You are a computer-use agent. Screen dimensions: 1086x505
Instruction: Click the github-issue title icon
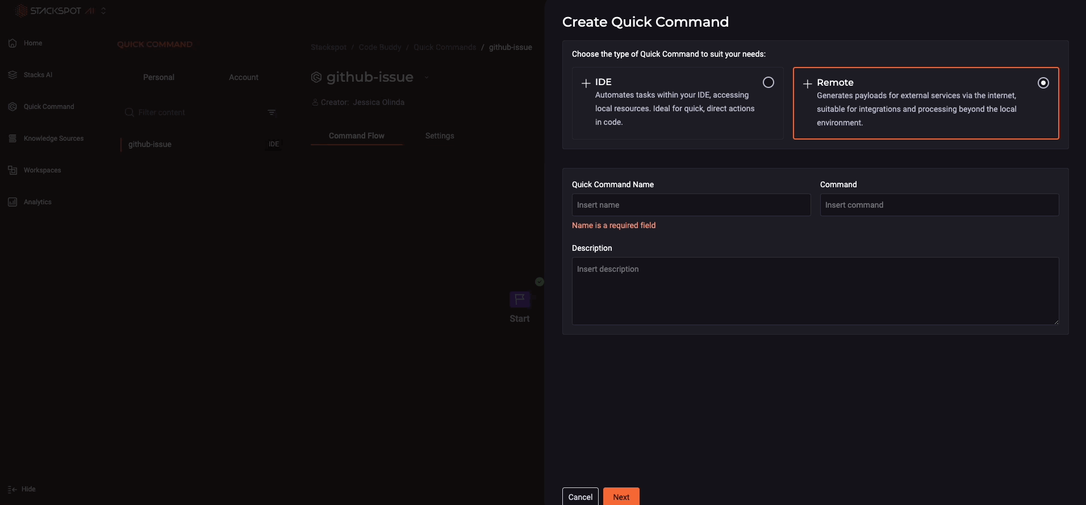316,77
